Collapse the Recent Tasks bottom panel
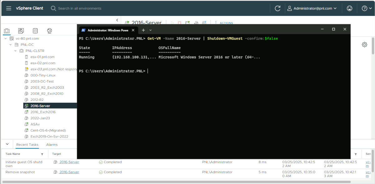 pyautogui.click(x=7, y=144)
